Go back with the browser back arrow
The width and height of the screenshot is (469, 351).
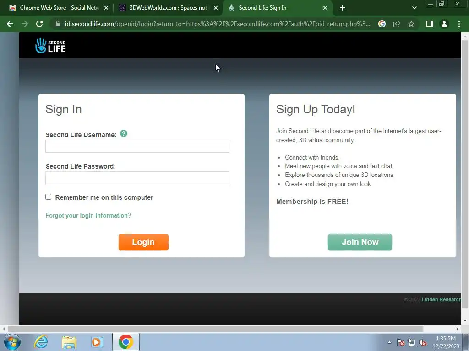(10, 24)
